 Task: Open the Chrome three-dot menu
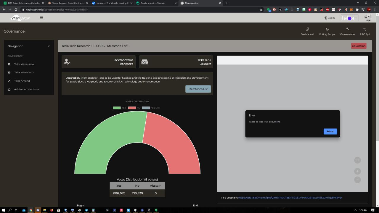pyautogui.click(x=375, y=9)
